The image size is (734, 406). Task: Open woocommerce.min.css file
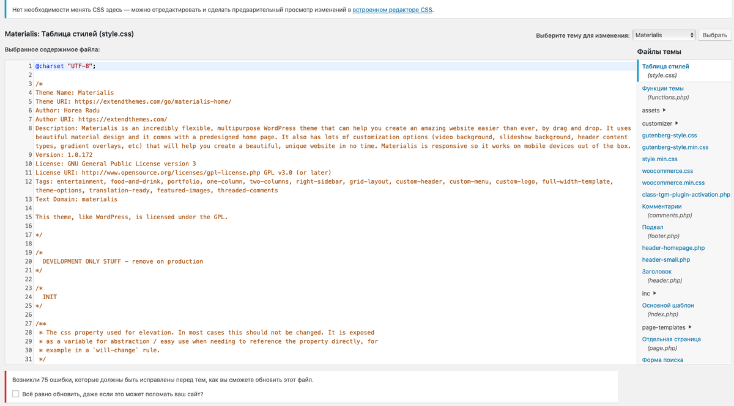click(x=673, y=183)
